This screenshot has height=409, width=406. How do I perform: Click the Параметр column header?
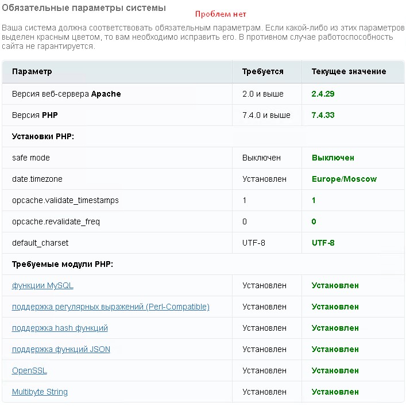pyautogui.click(x=32, y=71)
